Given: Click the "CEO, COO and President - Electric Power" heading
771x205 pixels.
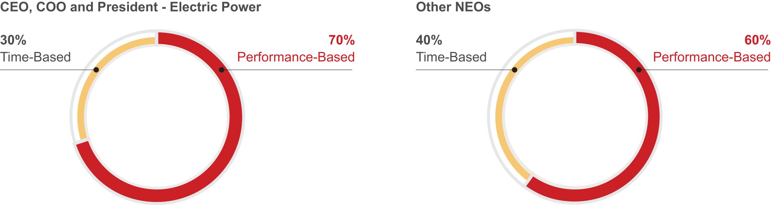Looking at the screenshot, I should coord(131,7).
